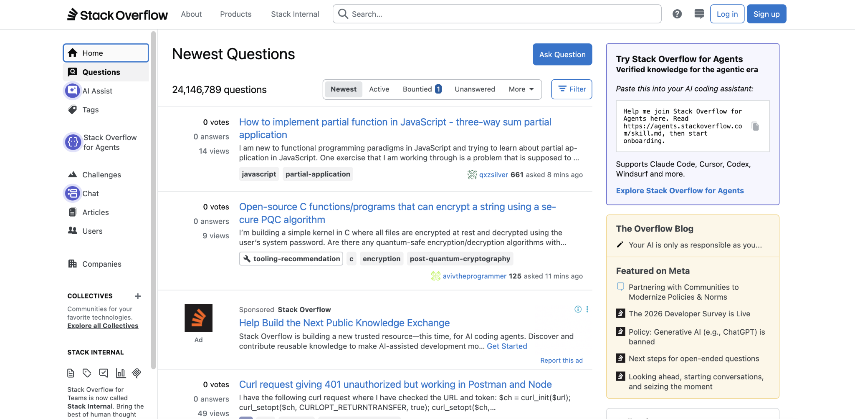Open the Stack Exchange sites inbox icon
Image resolution: width=855 pixels, height=419 pixels.
point(699,14)
